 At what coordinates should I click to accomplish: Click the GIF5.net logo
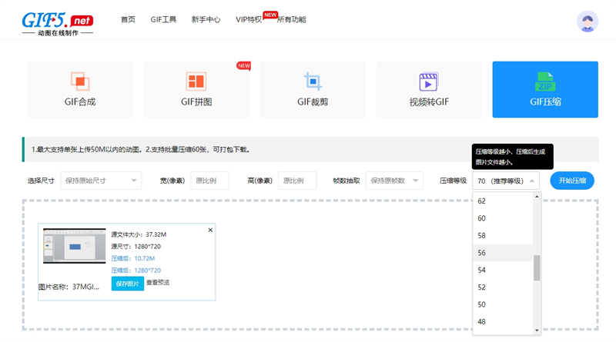coord(57,24)
